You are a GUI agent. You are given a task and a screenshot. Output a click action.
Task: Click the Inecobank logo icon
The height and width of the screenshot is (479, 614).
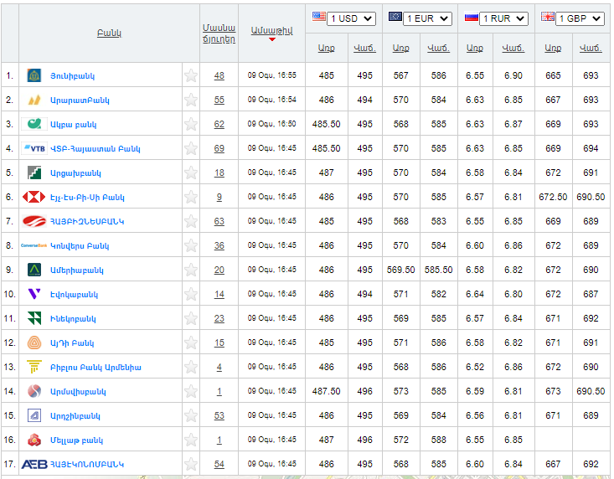click(x=34, y=318)
